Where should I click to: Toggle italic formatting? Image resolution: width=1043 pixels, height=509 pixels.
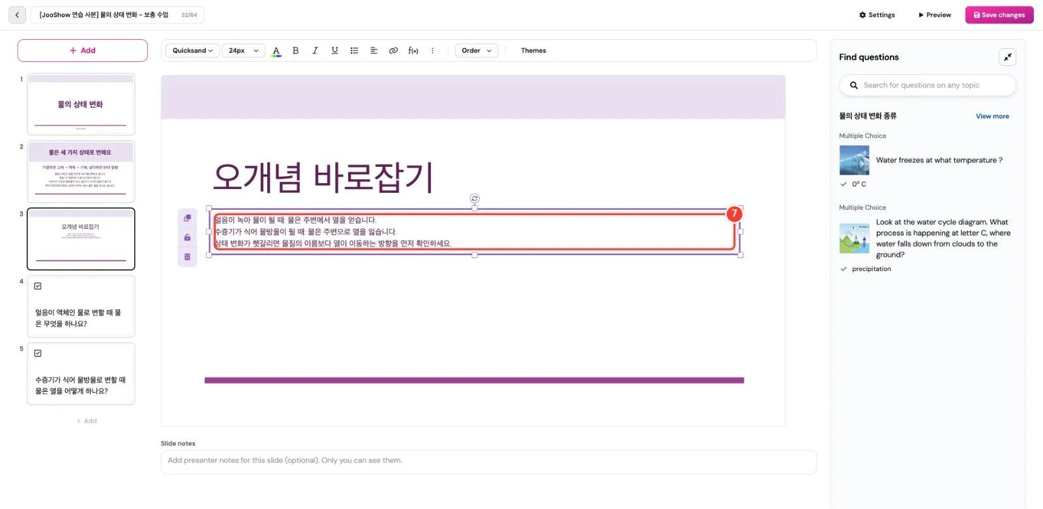point(316,51)
